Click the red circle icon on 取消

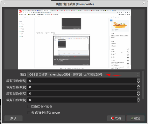coord(113,118)
